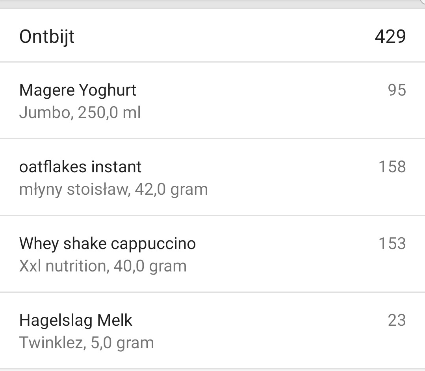Click the partially visible card above Ontbijt

(213, 3)
